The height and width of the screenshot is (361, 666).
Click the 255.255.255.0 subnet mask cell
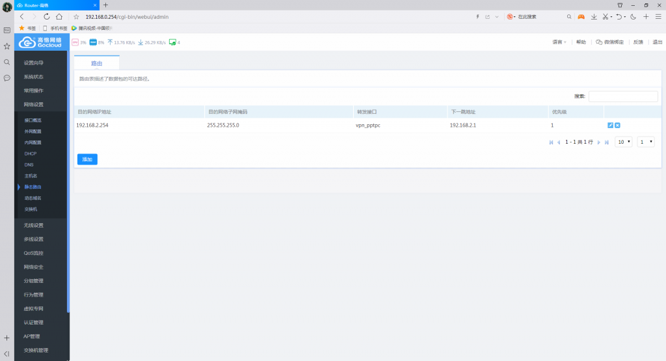pyautogui.click(x=223, y=126)
